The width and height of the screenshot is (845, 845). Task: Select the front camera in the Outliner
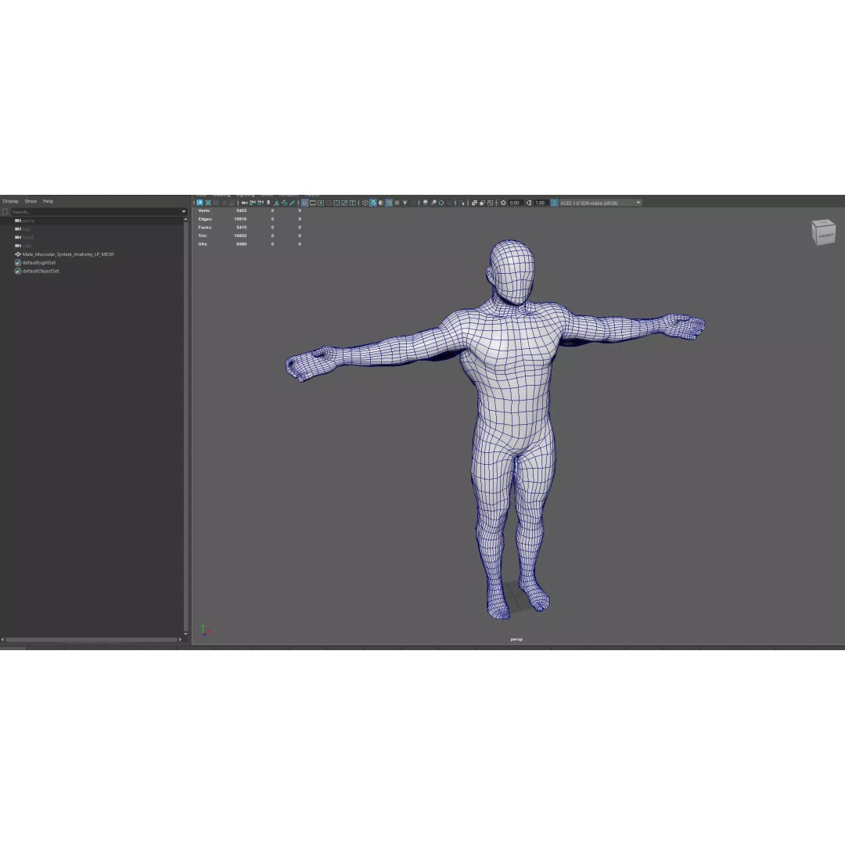(x=27, y=238)
